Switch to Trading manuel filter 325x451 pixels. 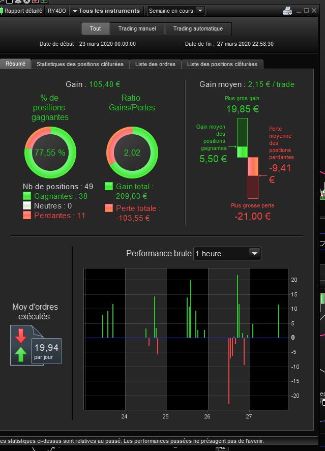point(137,28)
